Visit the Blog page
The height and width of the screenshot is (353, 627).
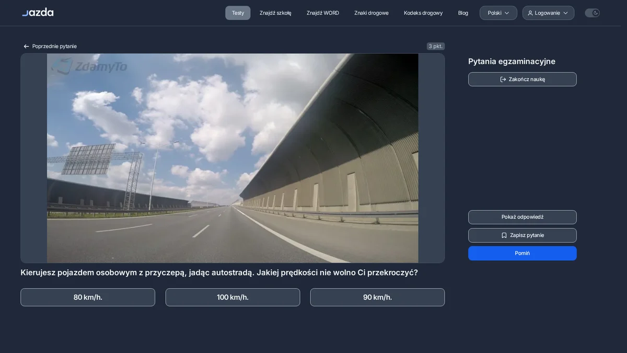[463, 13]
